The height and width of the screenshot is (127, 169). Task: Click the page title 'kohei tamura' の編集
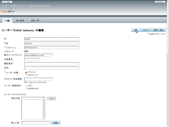(x=23, y=30)
